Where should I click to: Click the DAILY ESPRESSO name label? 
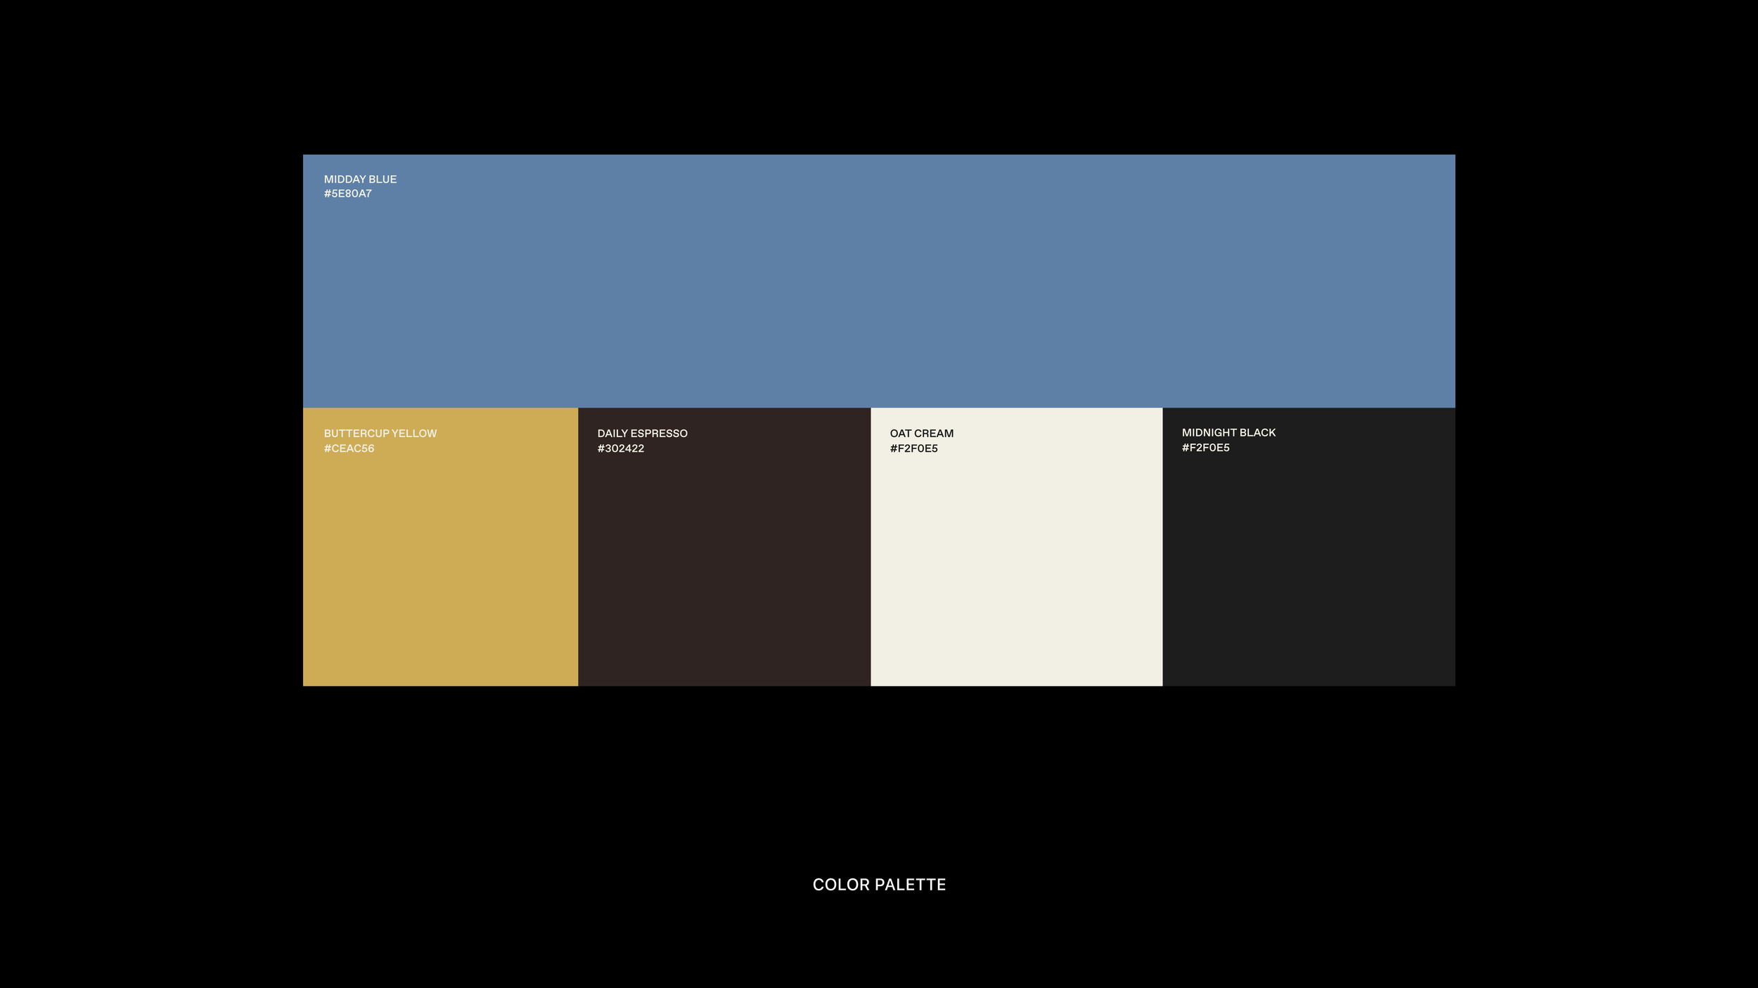tap(642, 434)
